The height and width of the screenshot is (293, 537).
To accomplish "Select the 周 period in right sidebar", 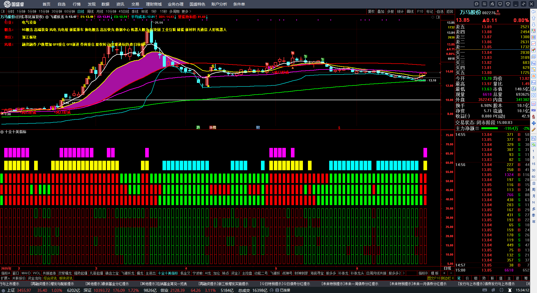I will (534, 189).
